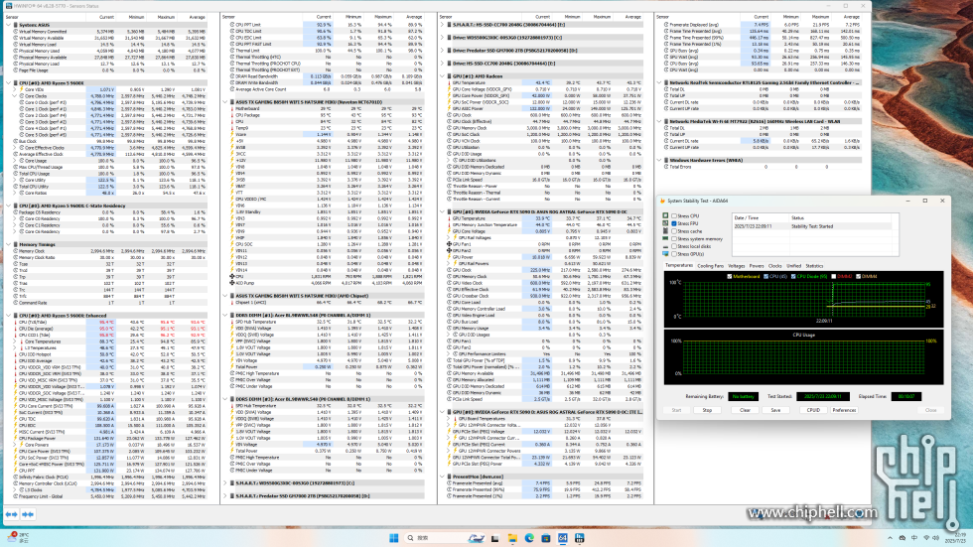Click the volume icon in system tray

click(937, 538)
